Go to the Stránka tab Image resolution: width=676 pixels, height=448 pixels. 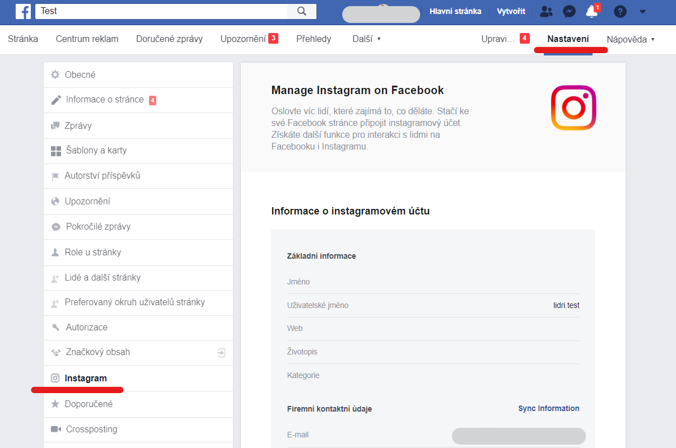tap(23, 39)
